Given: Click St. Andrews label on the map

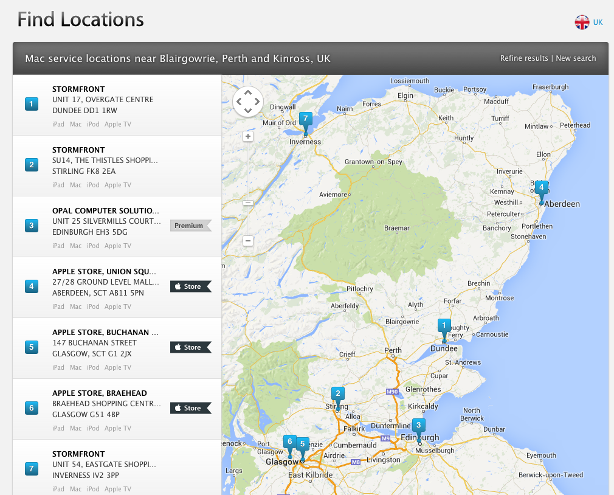Looking at the screenshot, I should click(463, 362).
